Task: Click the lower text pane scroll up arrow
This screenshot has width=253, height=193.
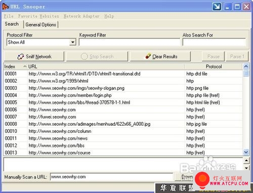Action: point(246,160)
